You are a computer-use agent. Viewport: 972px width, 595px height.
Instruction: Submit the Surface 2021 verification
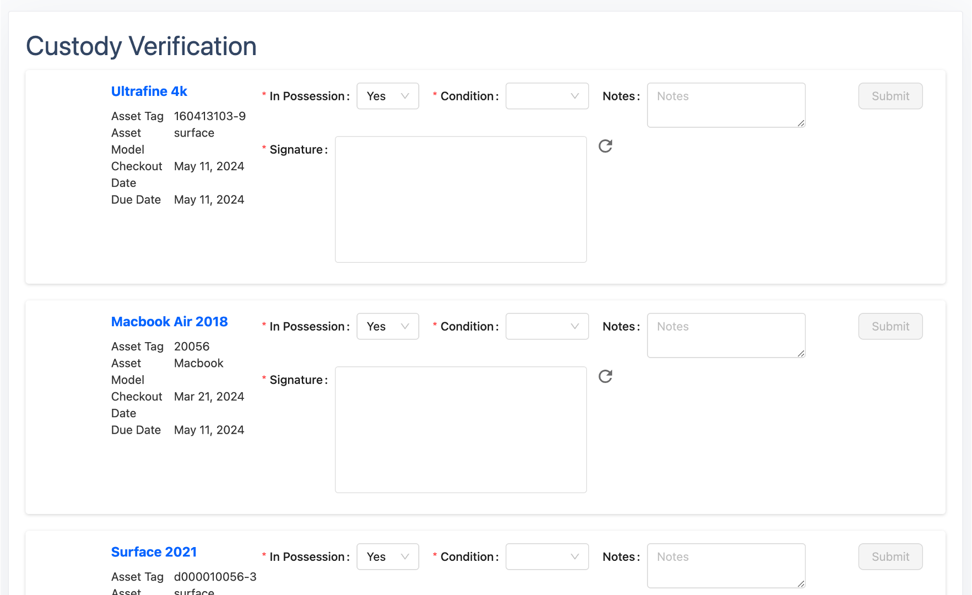click(890, 556)
